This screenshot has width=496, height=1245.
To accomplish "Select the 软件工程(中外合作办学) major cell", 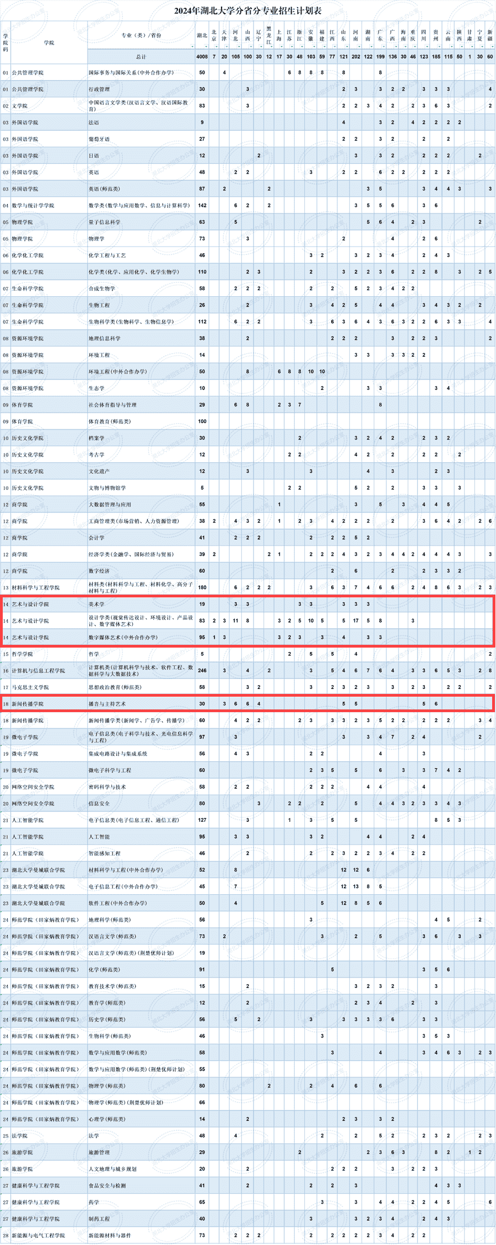I will 141,903.
